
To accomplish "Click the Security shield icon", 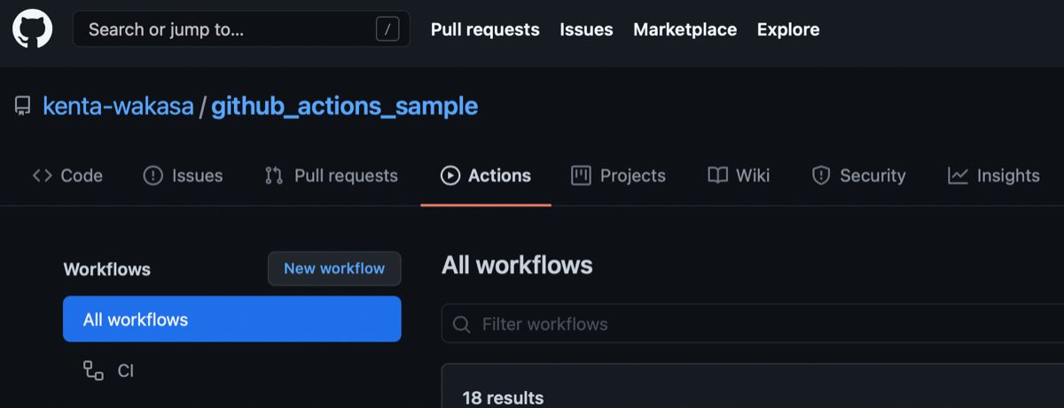I will pyautogui.click(x=821, y=176).
